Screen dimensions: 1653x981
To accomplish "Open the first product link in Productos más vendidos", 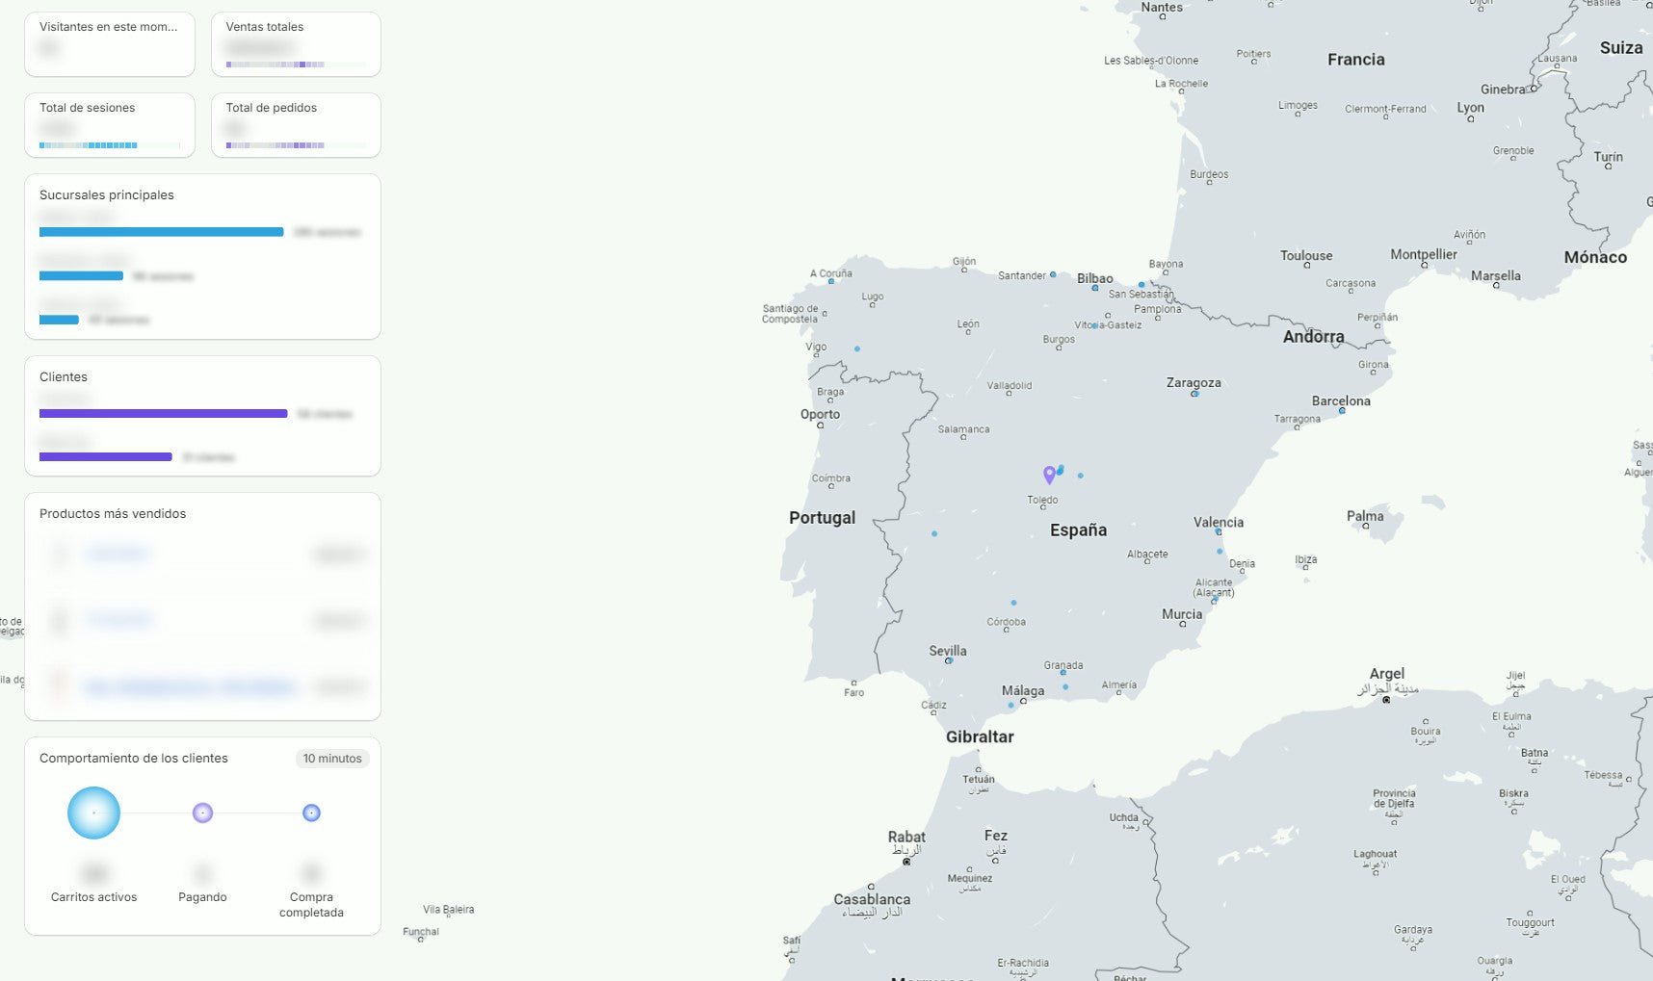I will click(x=118, y=554).
